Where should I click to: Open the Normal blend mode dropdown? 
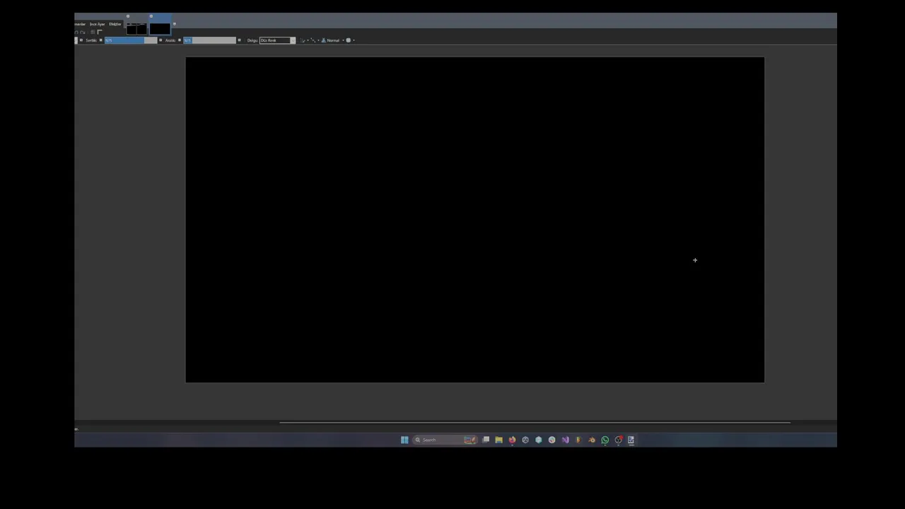coord(332,40)
